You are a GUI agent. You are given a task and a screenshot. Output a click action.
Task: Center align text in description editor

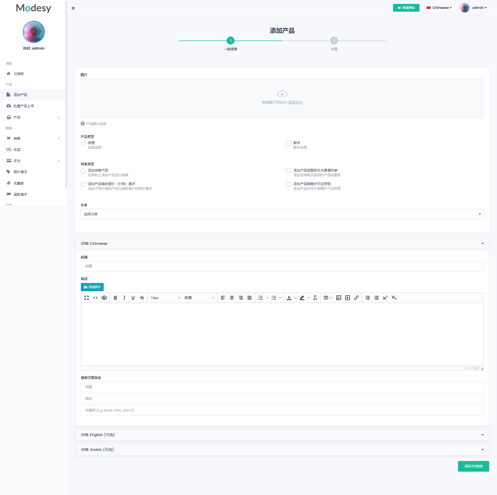click(x=232, y=298)
